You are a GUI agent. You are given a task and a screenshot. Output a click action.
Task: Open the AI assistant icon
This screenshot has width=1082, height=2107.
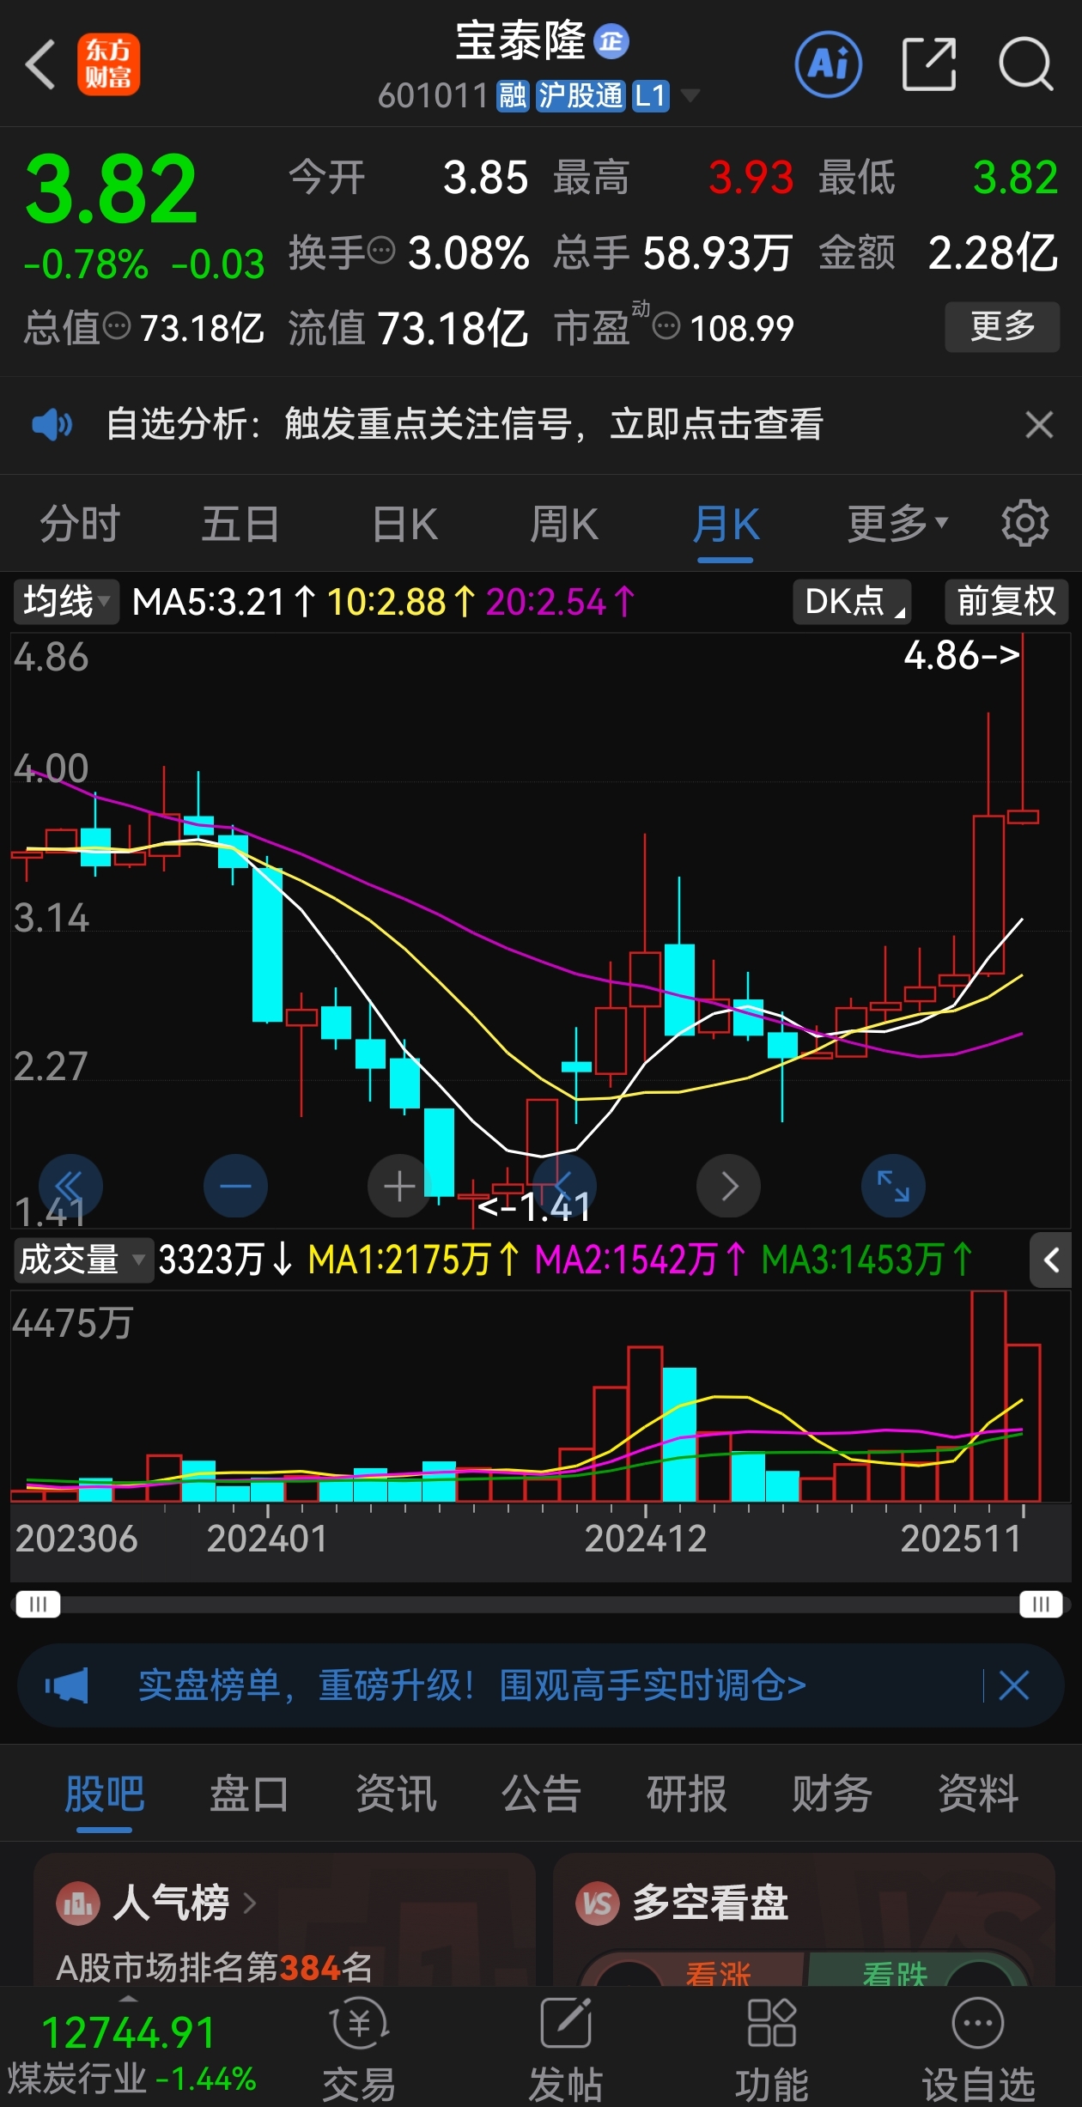point(828,64)
